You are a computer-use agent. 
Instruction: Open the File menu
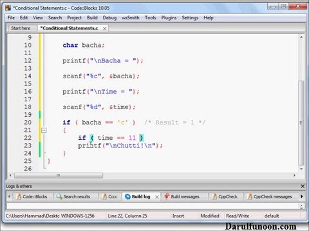11,18
